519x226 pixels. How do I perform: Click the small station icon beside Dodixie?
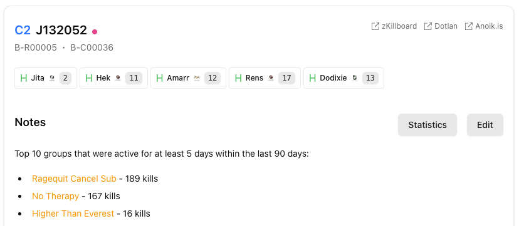pos(355,78)
